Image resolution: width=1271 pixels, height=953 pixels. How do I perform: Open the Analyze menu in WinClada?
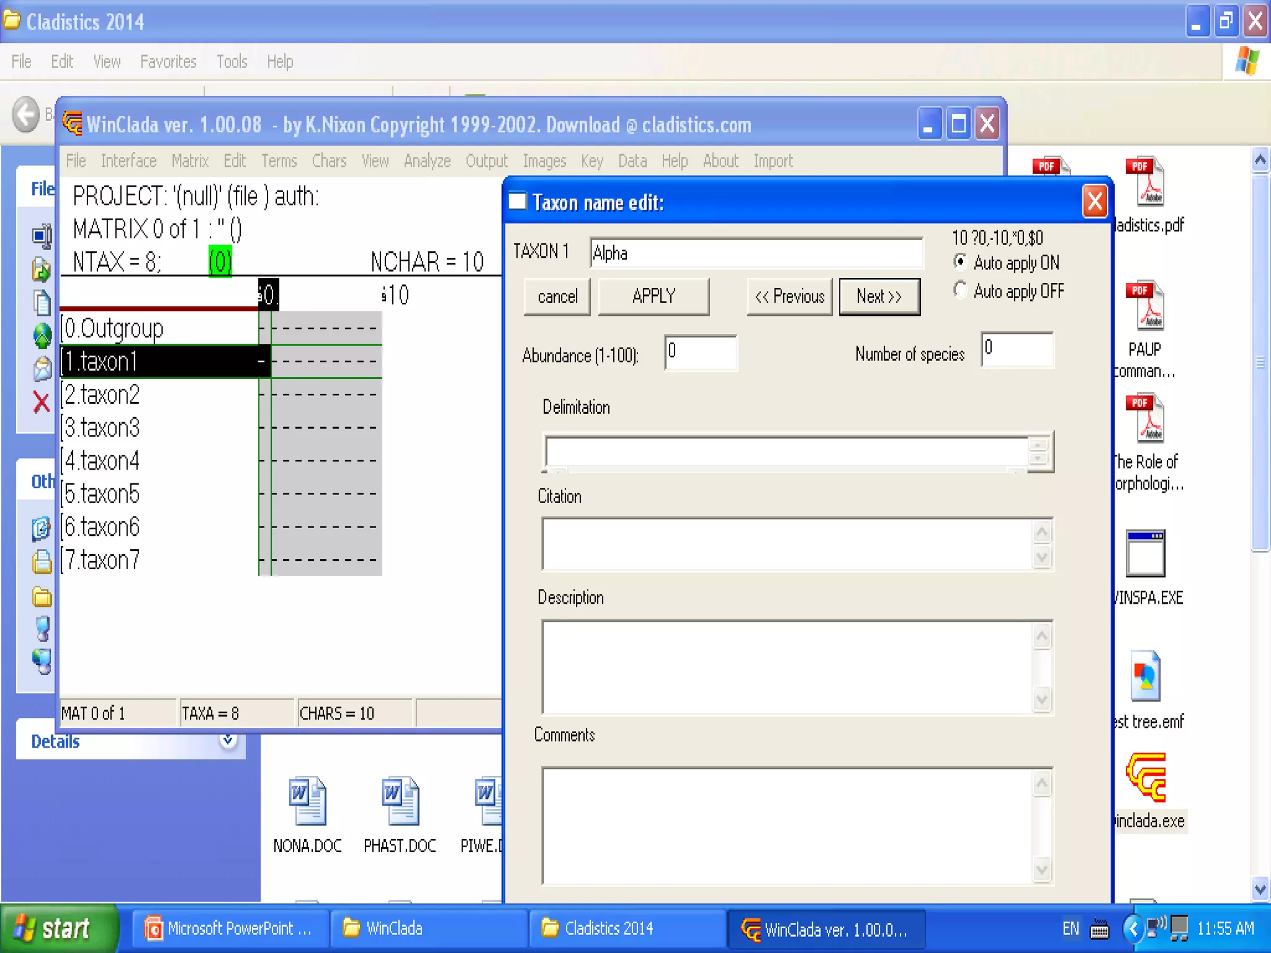point(427,161)
